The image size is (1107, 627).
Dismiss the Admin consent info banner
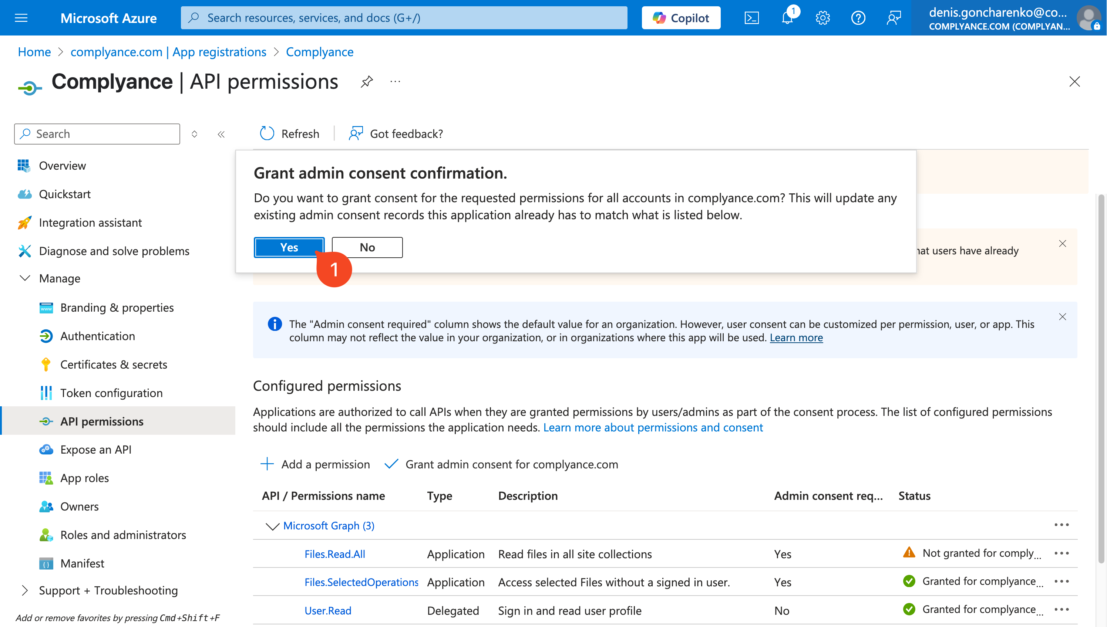click(x=1063, y=317)
